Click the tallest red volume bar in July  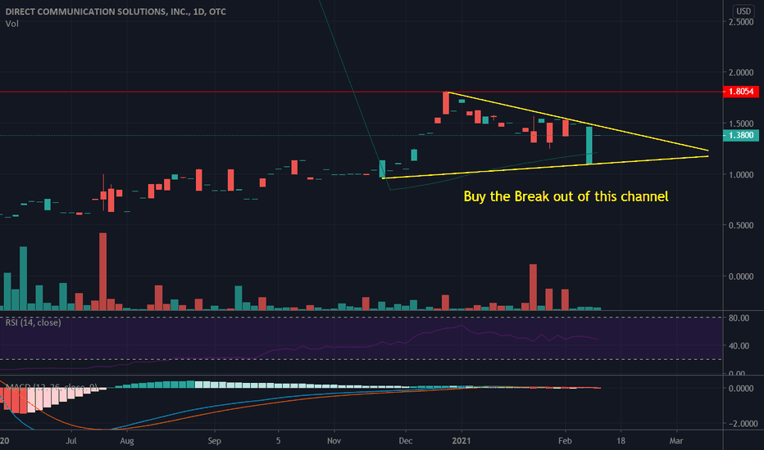102,272
